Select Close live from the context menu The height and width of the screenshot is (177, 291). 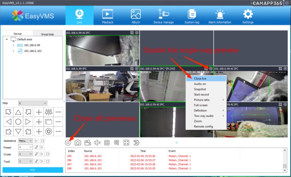[x=200, y=78]
